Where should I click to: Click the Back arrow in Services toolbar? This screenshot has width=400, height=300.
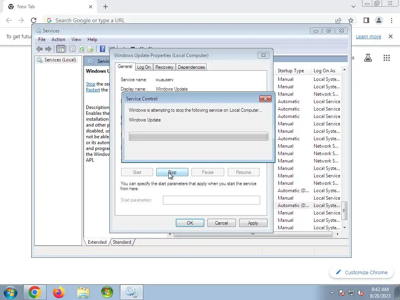pos(39,49)
